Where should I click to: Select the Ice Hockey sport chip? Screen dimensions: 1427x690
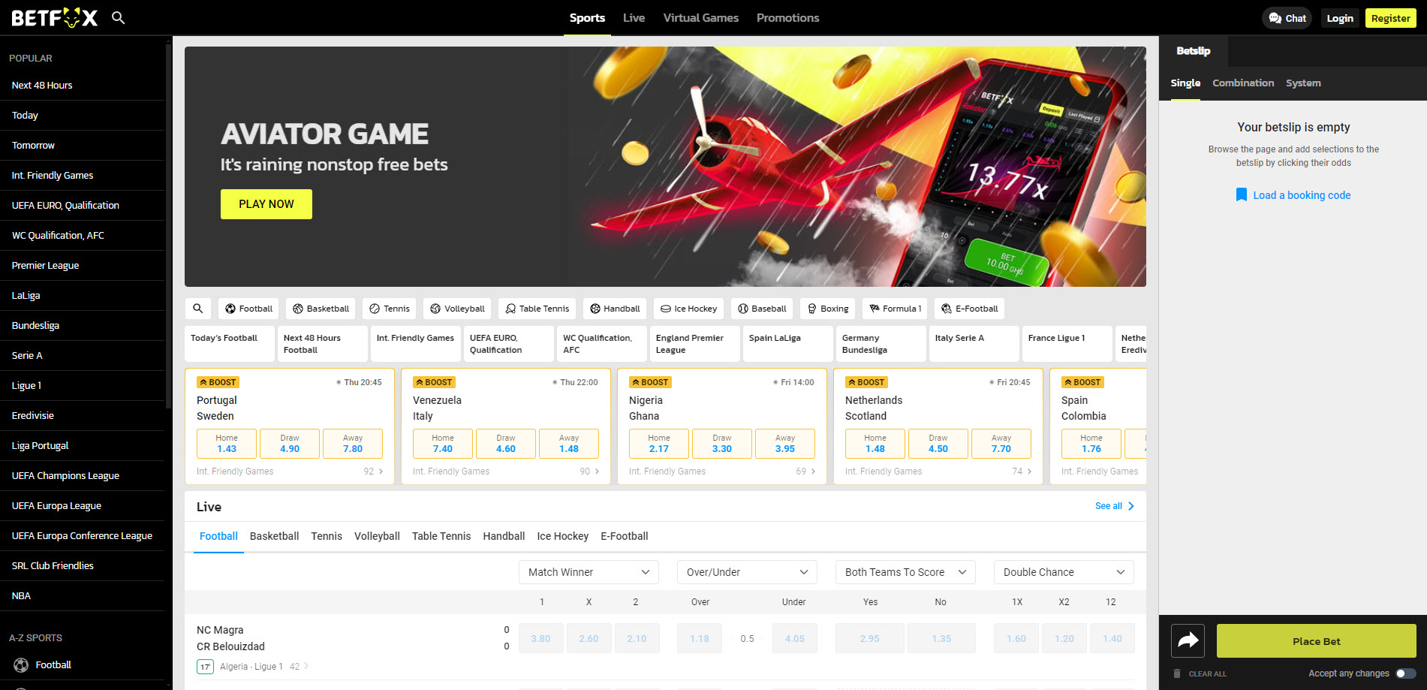point(688,309)
